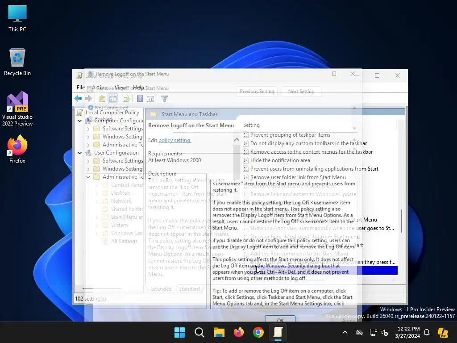The width and height of the screenshot is (457, 343).
Task: Expand Administrative Templates under Computer Configuration
Action: click(x=88, y=145)
